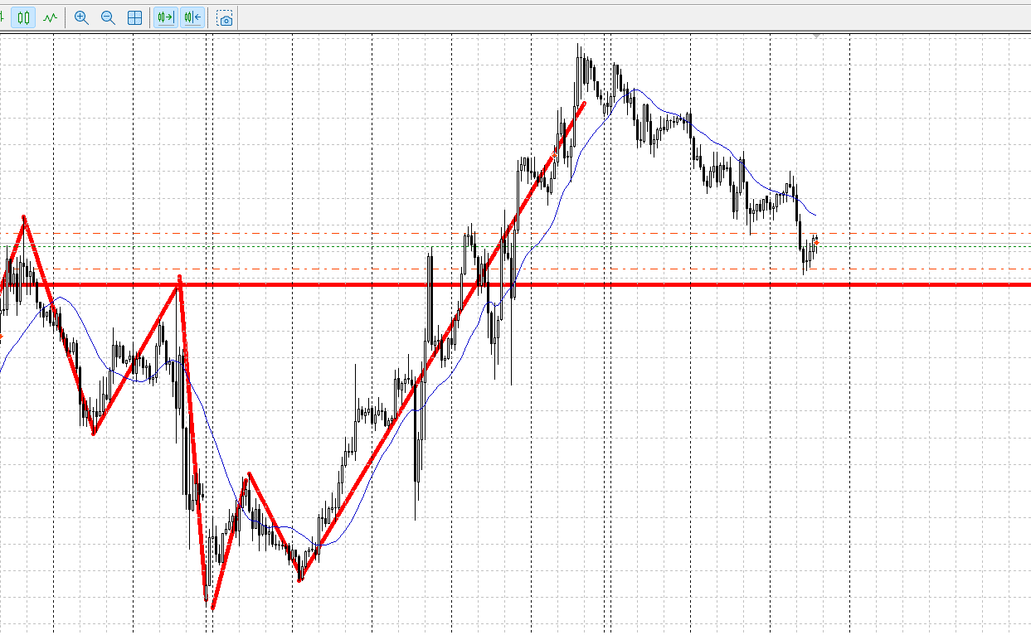
Task: Click the orange marker on the latest candle
Action: (x=816, y=242)
